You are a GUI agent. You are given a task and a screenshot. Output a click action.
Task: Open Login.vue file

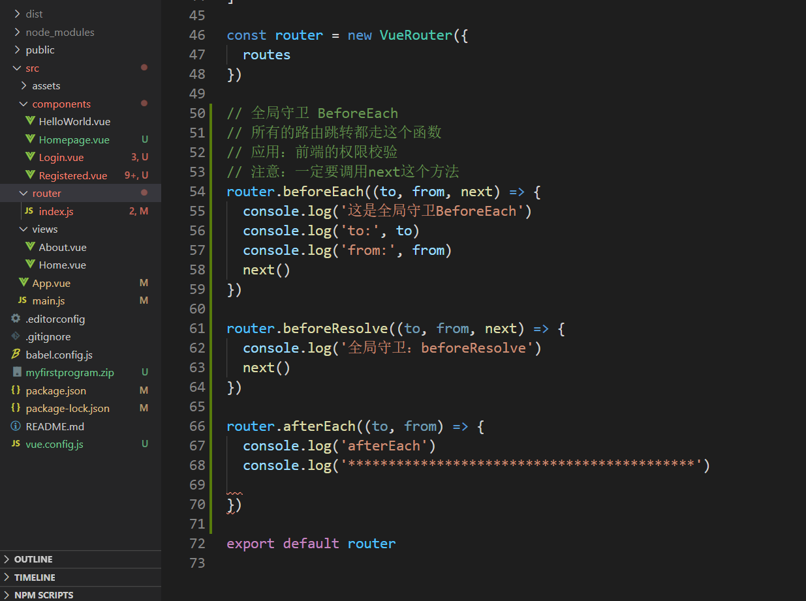point(61,157)
